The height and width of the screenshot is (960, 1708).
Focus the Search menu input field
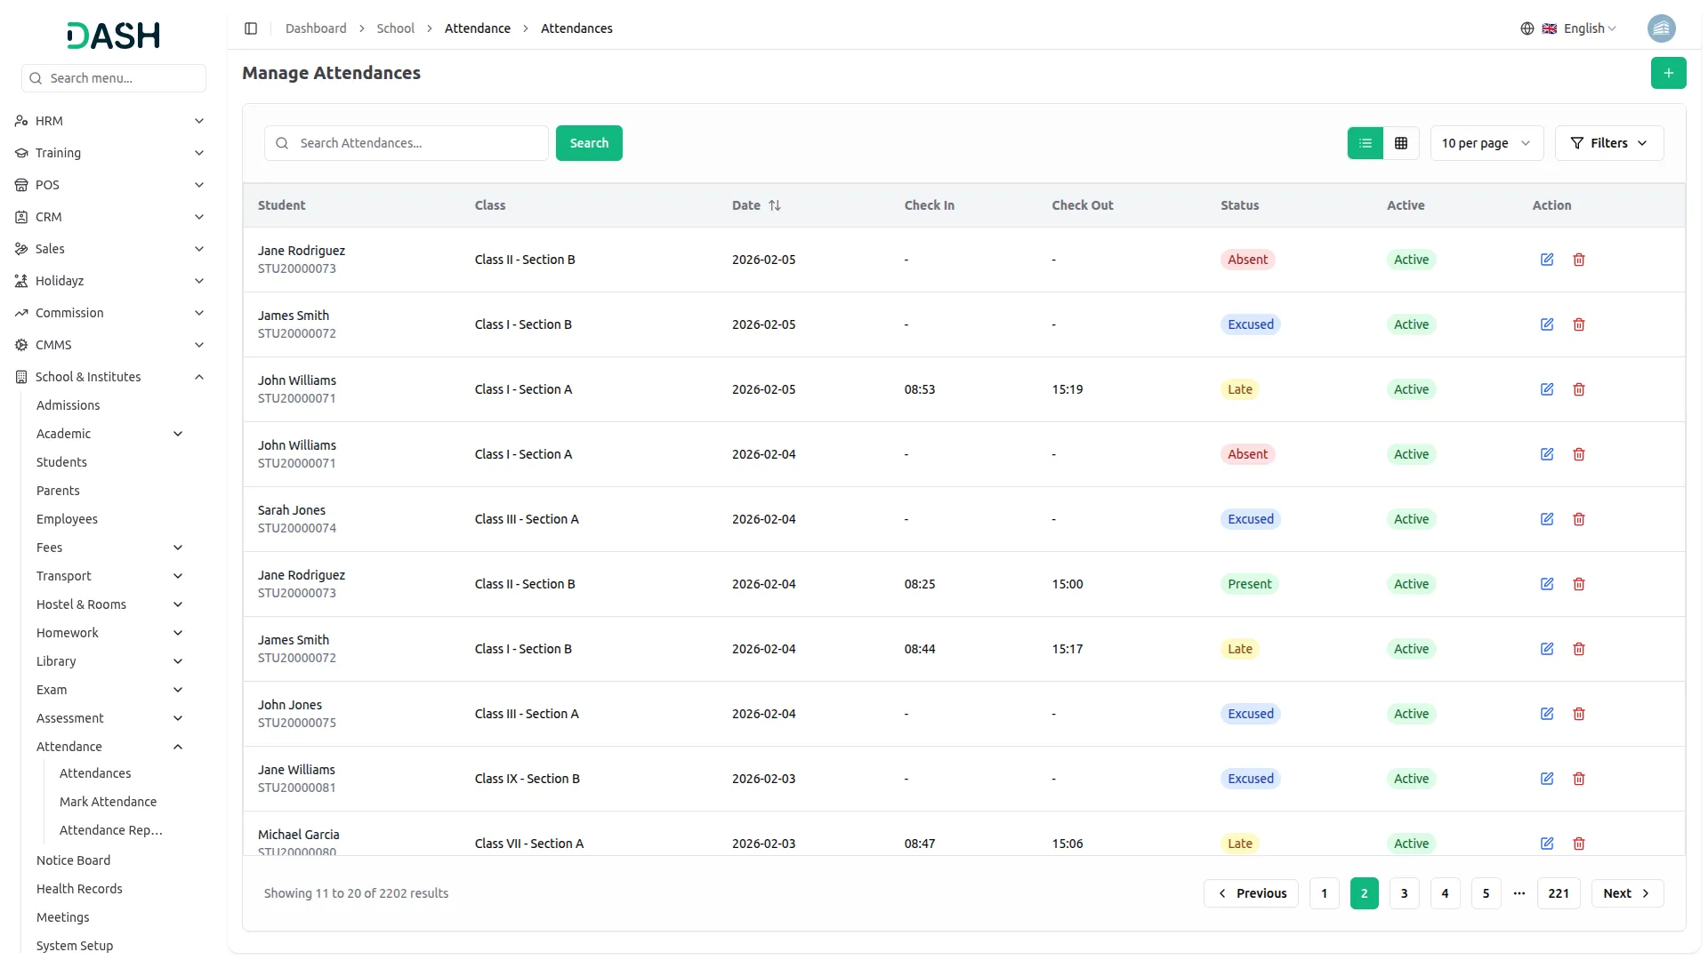(x=114, y=78)
